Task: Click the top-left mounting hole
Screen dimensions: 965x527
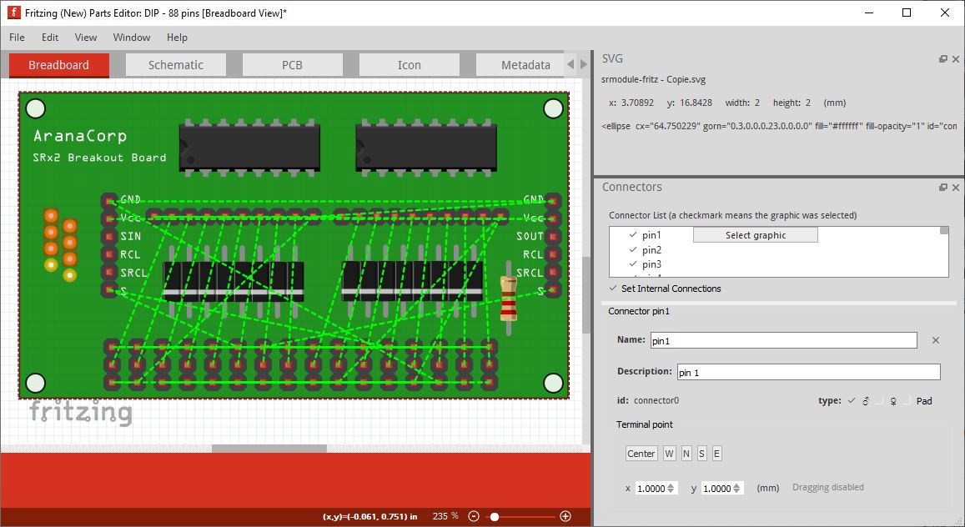Action: coord(36,109)
